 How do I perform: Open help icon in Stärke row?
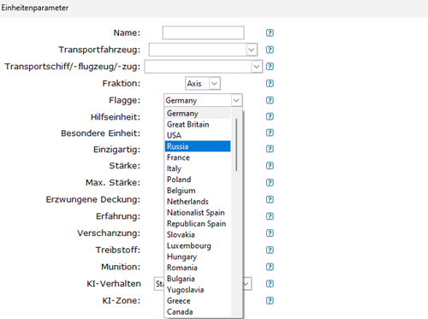[270, 166]
